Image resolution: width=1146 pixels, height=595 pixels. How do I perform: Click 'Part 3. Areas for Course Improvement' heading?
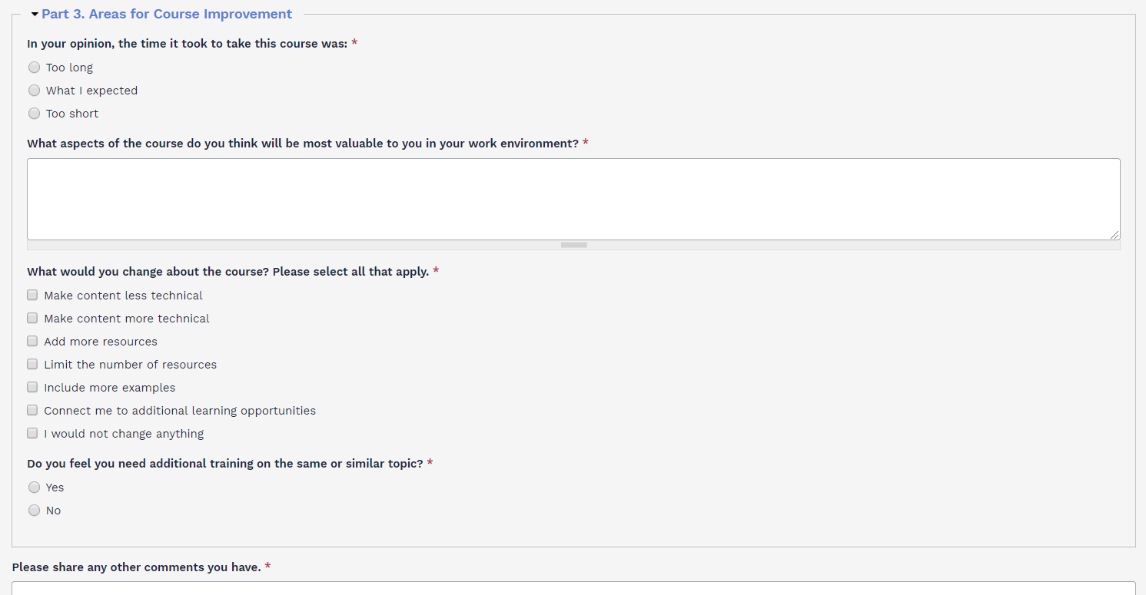(167, 14)
